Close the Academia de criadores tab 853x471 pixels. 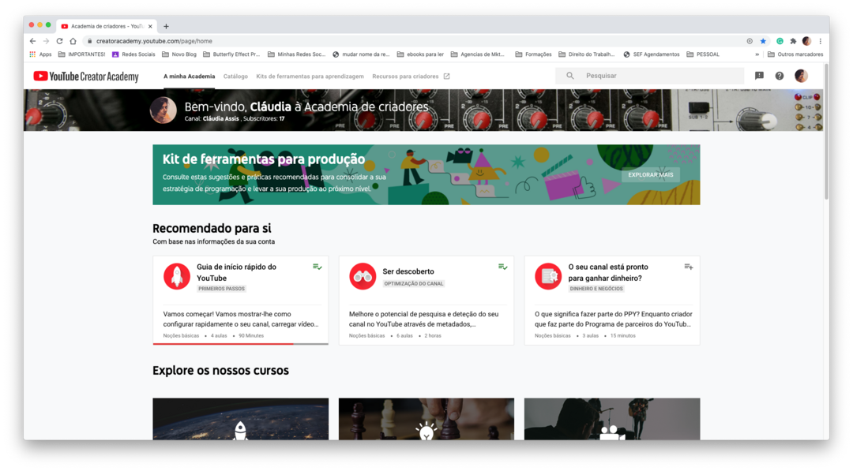[x=150, y=26]
